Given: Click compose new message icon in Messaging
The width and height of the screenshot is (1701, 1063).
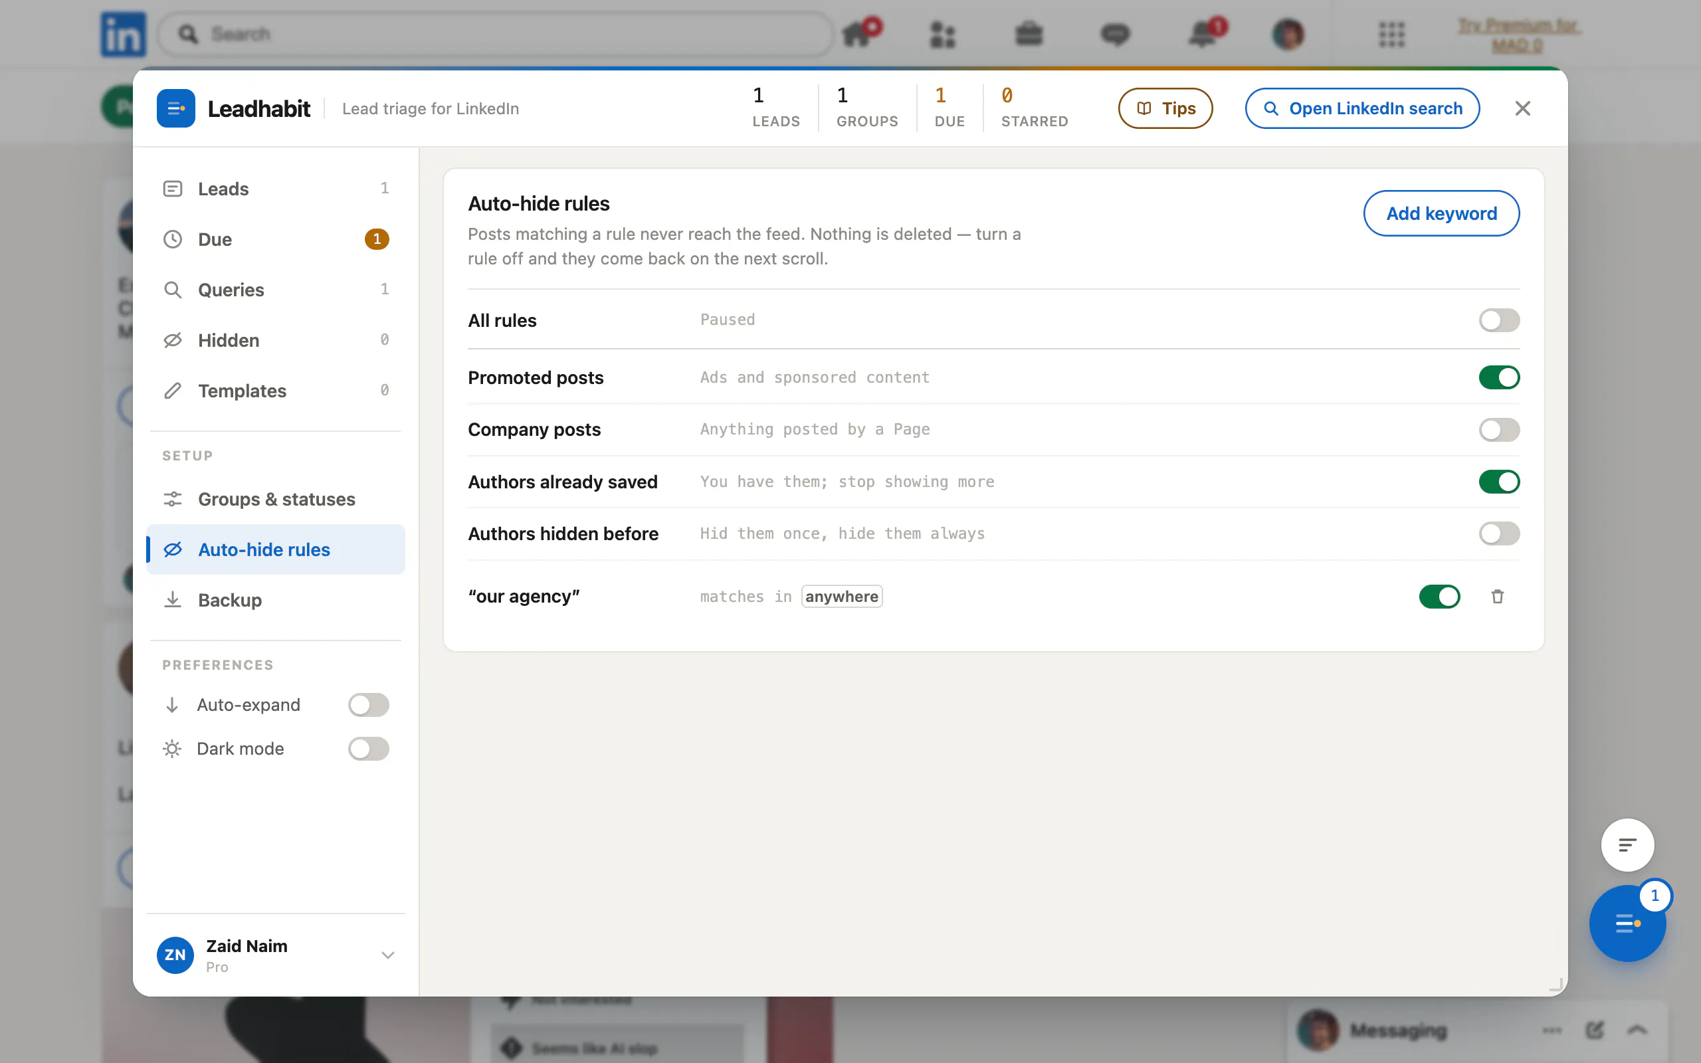Looking at the screenshot, I should click(1595, 1030).
